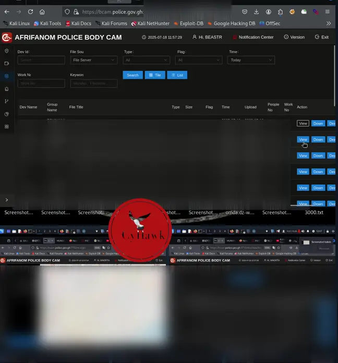Open the File Source dropdown showing File Server
338x363 pixels.
[x=93, y=60]
